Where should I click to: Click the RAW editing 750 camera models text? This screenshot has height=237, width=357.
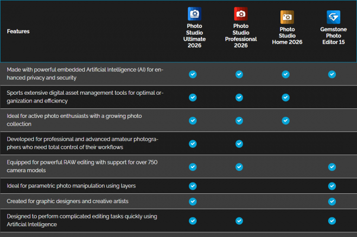(81, 166)
